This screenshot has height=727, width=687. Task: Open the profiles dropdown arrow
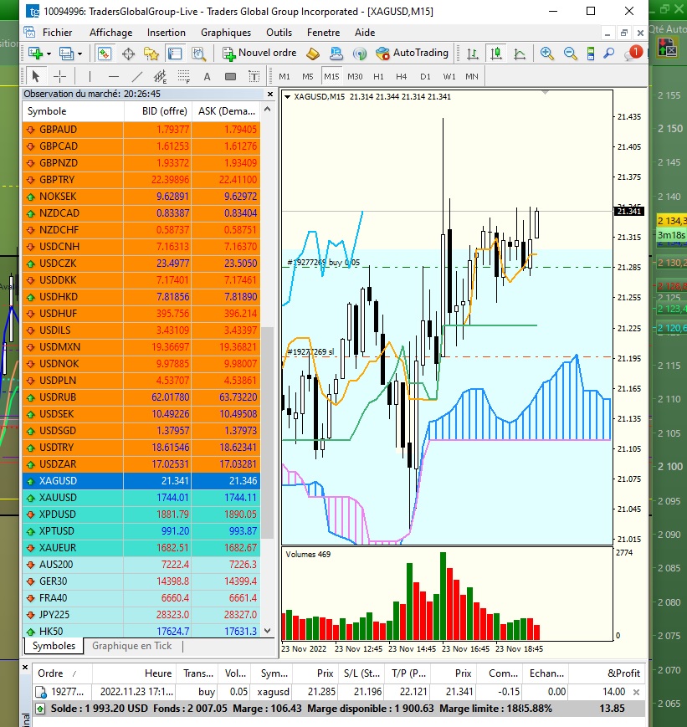[80, 54]
